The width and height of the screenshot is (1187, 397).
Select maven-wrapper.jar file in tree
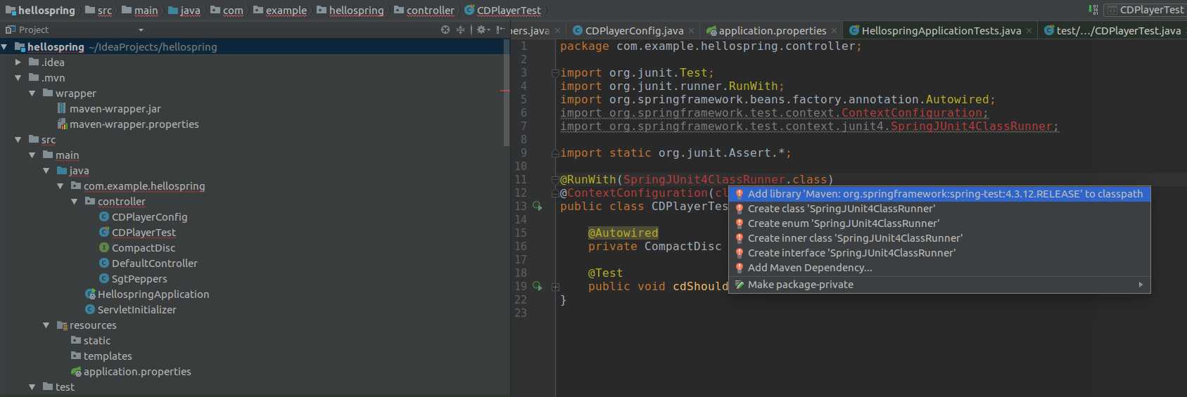pos(108,109)
